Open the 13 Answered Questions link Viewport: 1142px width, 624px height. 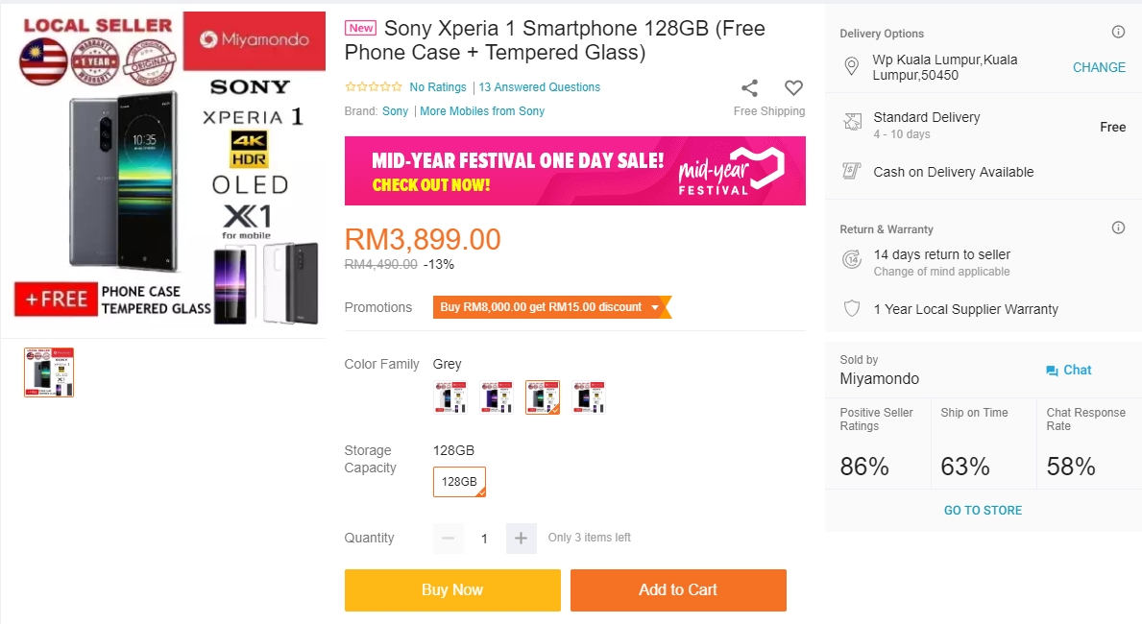(x=540, y=87)
